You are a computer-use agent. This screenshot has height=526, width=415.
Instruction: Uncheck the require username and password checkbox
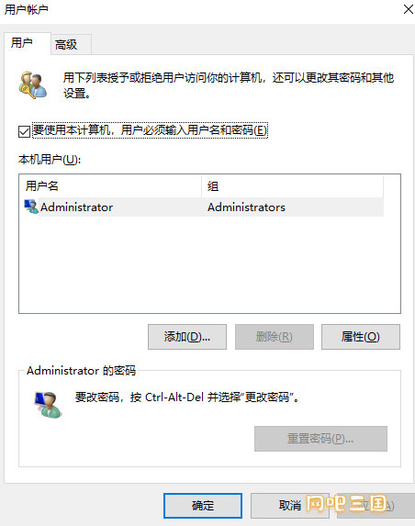click(24, 131)
